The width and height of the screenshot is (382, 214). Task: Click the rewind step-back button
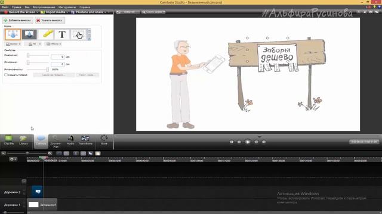click(x=239, y=141)
